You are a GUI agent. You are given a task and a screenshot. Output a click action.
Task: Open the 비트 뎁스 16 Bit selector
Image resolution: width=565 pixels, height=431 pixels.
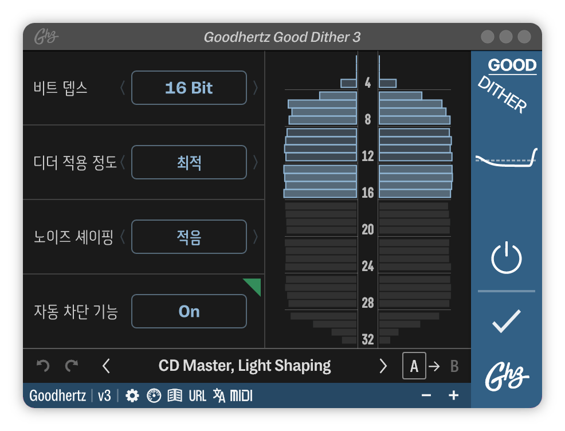click(189, 88)
